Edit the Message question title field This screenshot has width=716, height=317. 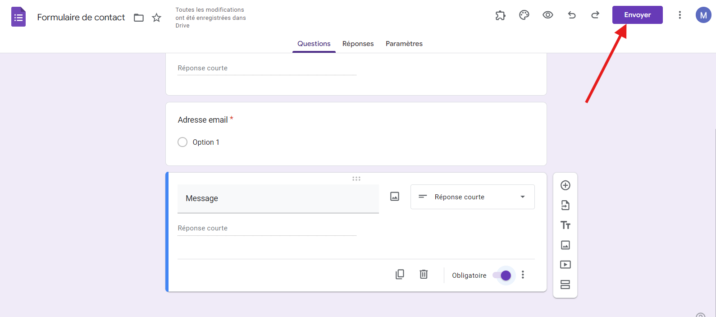278,198
